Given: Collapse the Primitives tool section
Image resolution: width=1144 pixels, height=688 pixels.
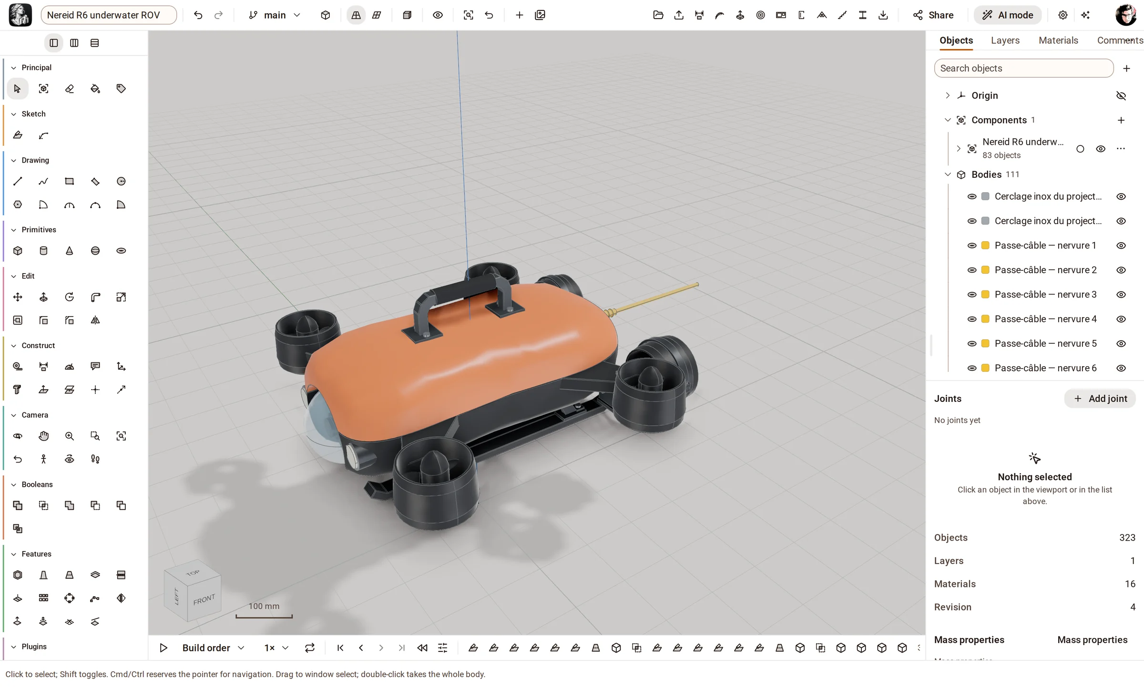Looking at the screenshot, I should (14, 230).
